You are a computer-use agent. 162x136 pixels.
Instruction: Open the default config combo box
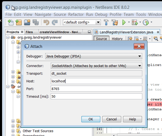[x=82, y=22]
